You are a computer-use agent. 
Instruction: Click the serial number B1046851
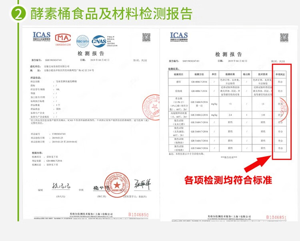[x=276, y=217]
